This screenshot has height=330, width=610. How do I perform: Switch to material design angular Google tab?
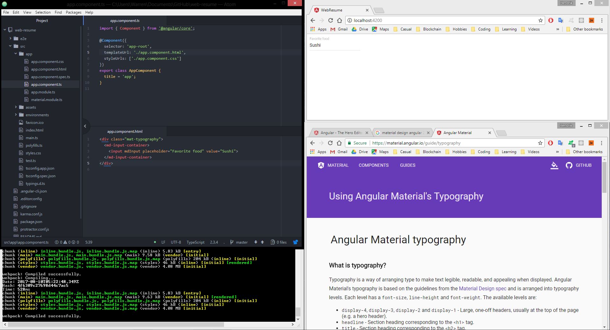coord(402,133)
